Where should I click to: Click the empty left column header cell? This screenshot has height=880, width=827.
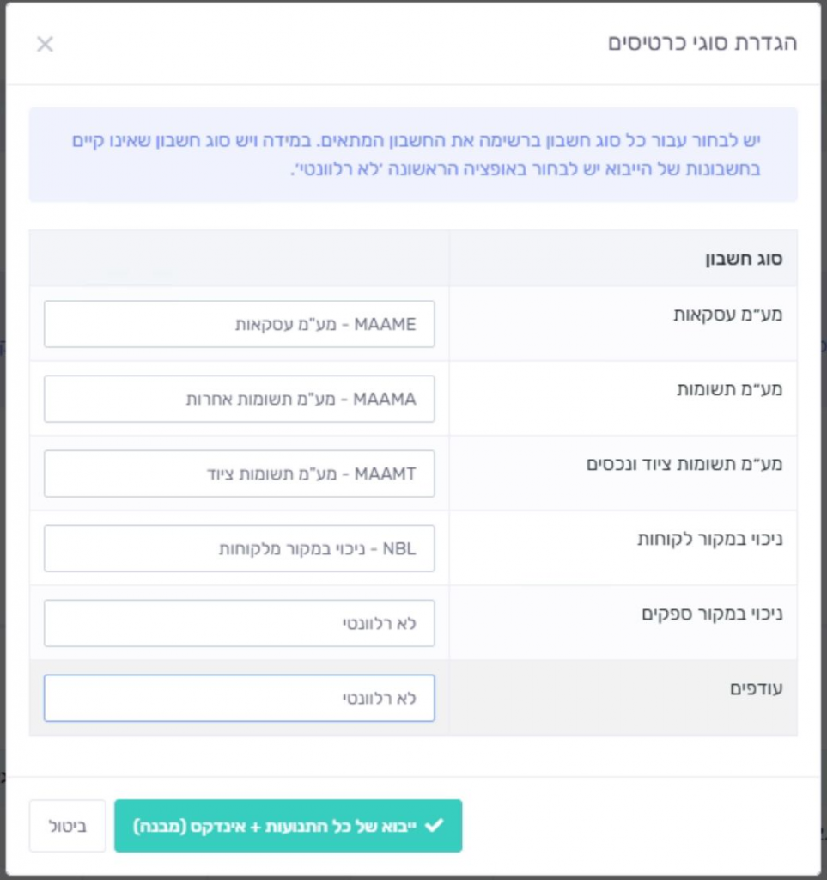tap(239, 259)
